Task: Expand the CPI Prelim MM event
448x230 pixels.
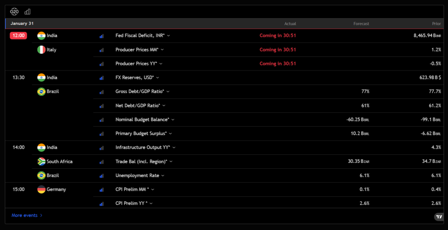Action: (x=153, y=190)
